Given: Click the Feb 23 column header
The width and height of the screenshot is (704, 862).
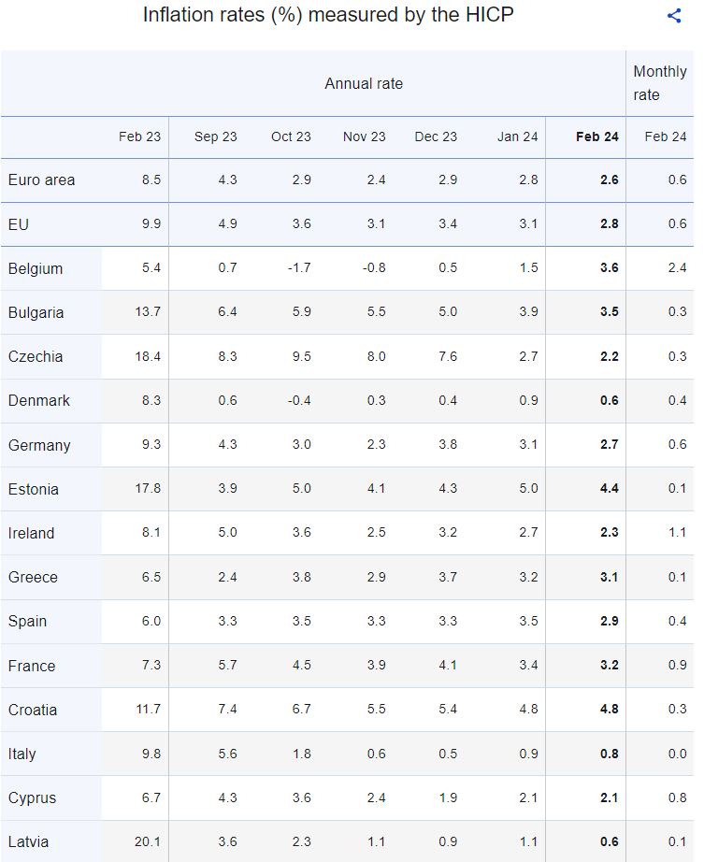Looking at the screenshot, I should (139, 136).
